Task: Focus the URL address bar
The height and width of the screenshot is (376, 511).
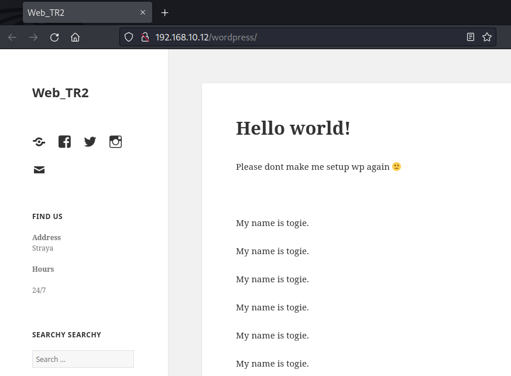Action: pos(304,37)
